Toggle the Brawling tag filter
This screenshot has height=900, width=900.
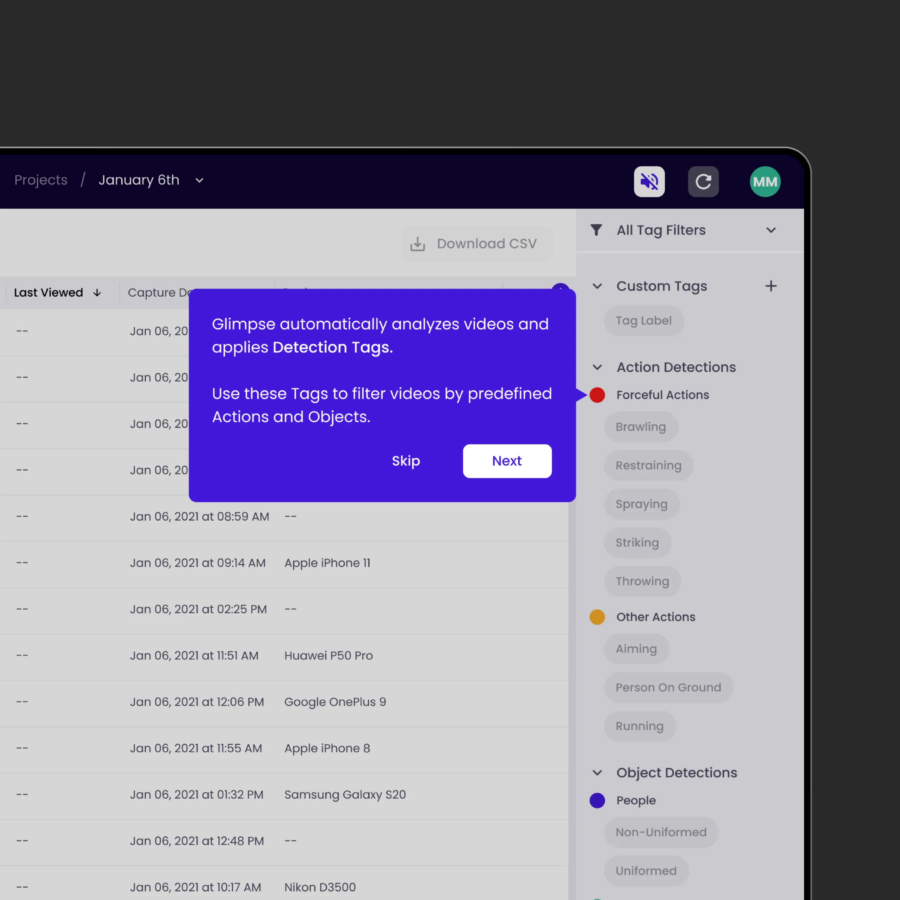641,427
